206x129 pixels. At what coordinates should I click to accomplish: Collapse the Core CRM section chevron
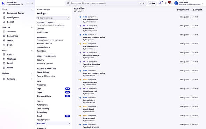click(32, 27)
